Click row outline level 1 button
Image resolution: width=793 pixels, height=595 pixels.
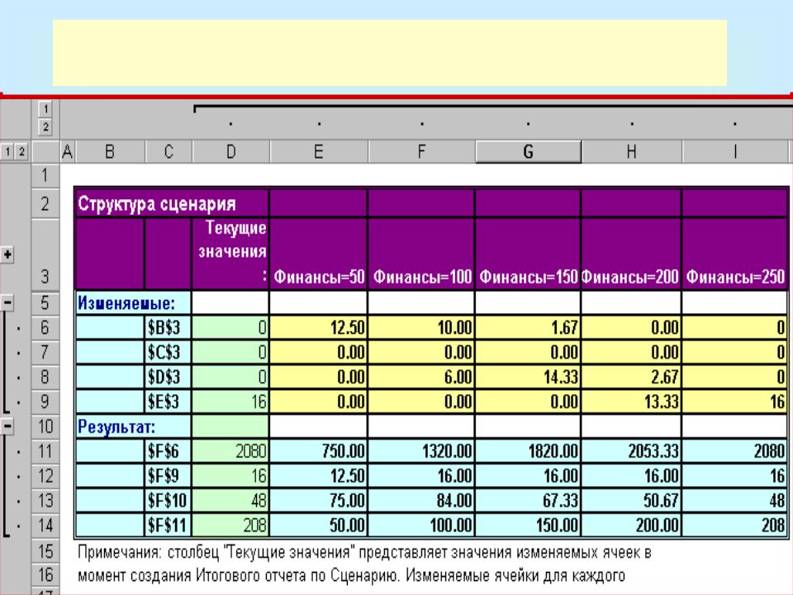point(7,151)
